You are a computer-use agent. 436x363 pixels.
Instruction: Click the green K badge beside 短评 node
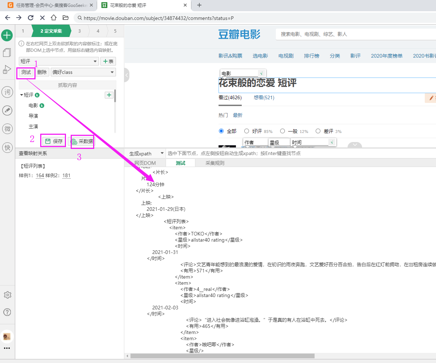click(x=37, y=95)
